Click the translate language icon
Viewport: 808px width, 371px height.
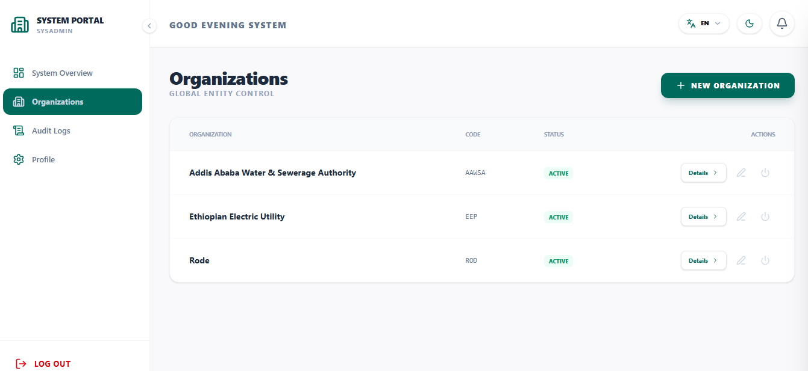(691, 23)
